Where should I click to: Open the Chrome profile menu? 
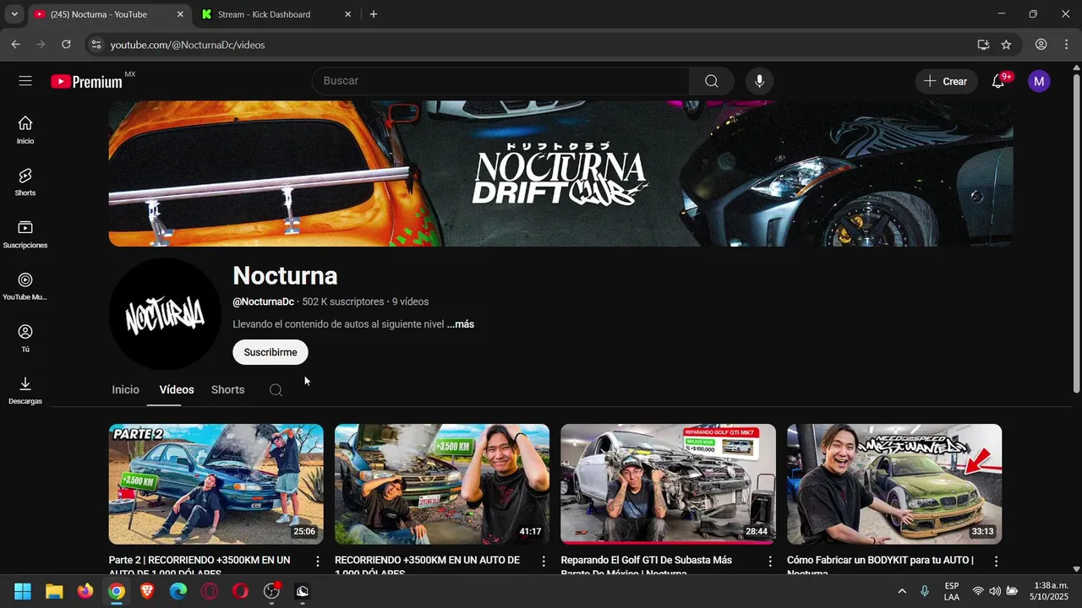pyautogui.click(x=1041, y=44)
